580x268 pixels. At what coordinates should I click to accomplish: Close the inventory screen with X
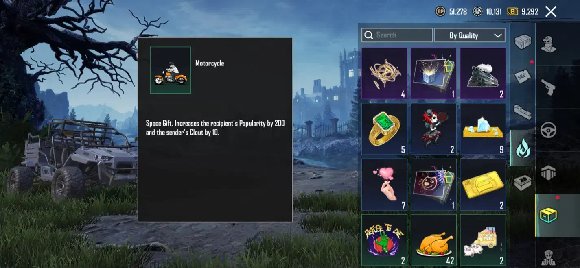click(x=551, y=12)
